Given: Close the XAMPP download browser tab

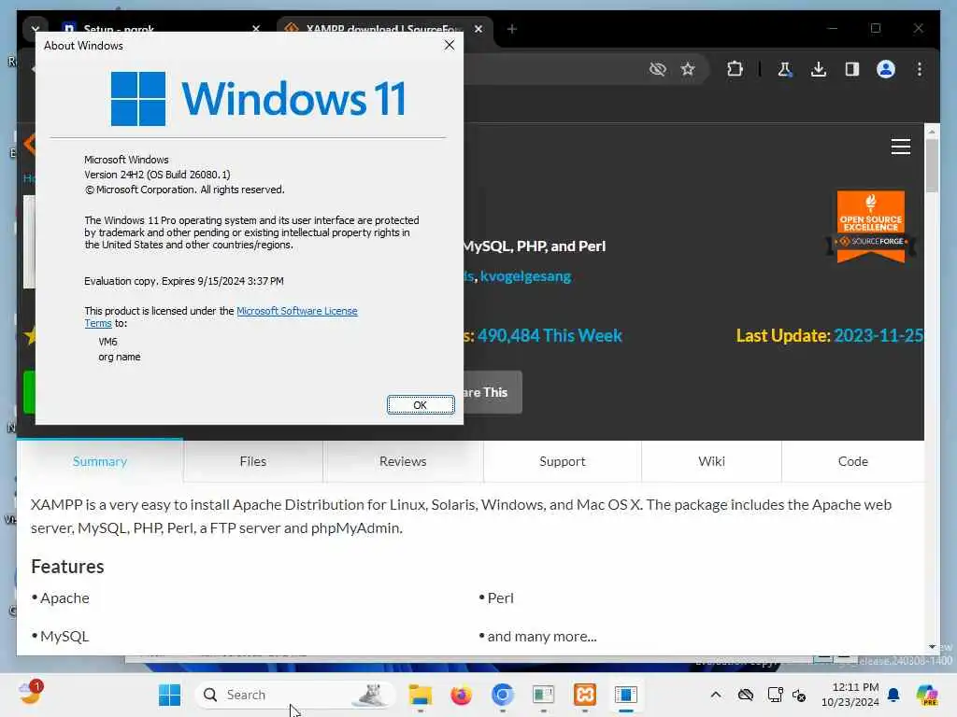Looking at the screenshot, I should (x=478, y=29).
